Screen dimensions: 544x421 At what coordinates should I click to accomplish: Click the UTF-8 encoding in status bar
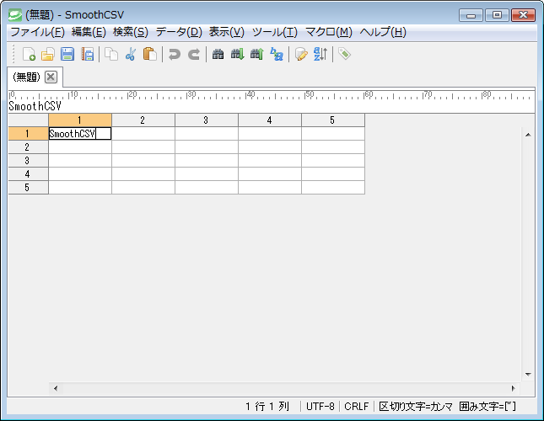click(x=320, y=407)
